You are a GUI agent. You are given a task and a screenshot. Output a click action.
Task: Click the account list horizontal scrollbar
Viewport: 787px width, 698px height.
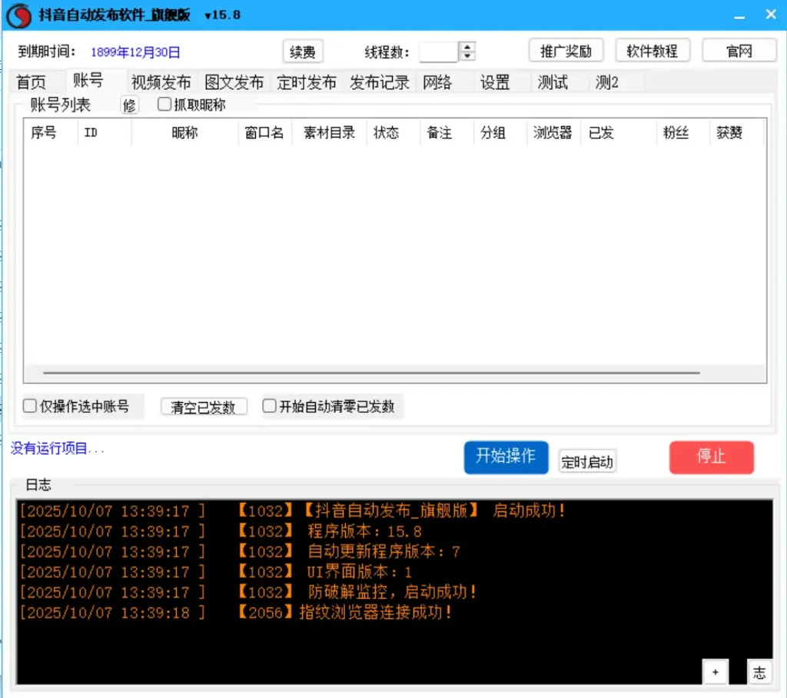coord(370,373)
